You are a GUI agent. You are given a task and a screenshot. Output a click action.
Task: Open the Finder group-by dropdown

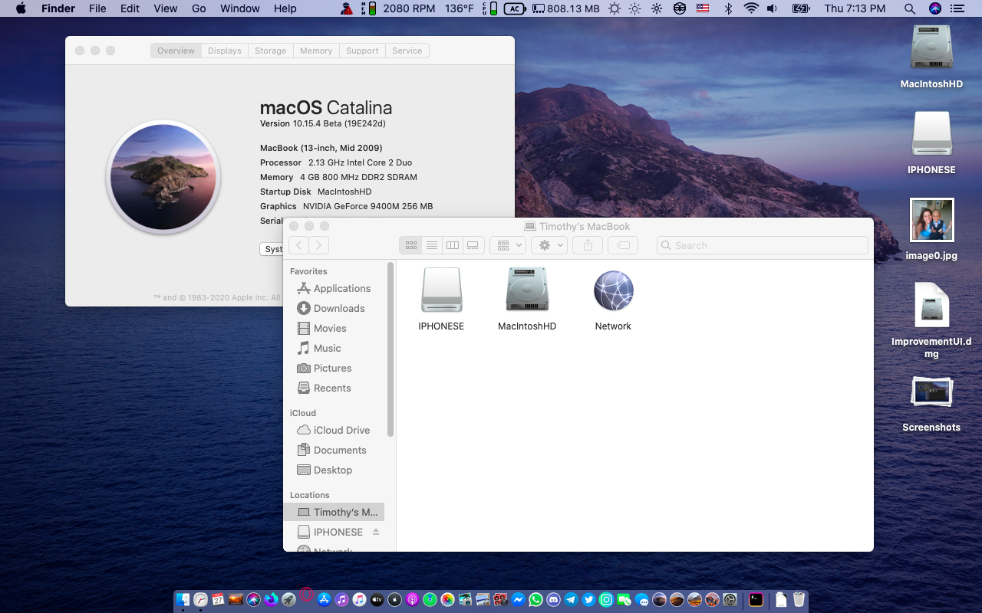pos(507,245)
